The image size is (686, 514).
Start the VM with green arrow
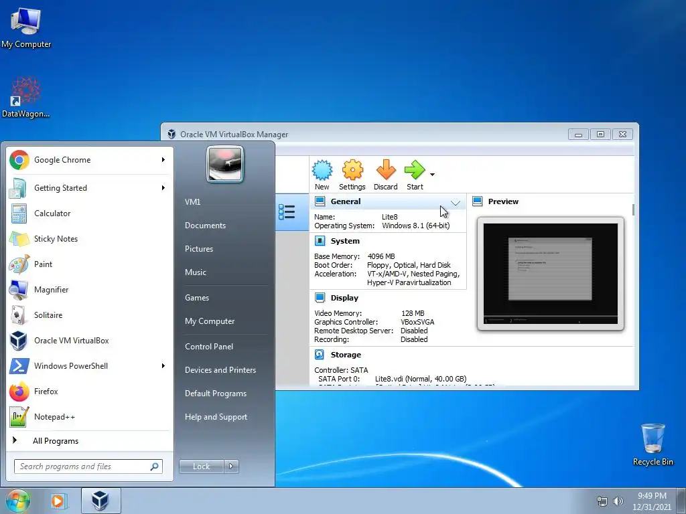(x=414, y=169)
